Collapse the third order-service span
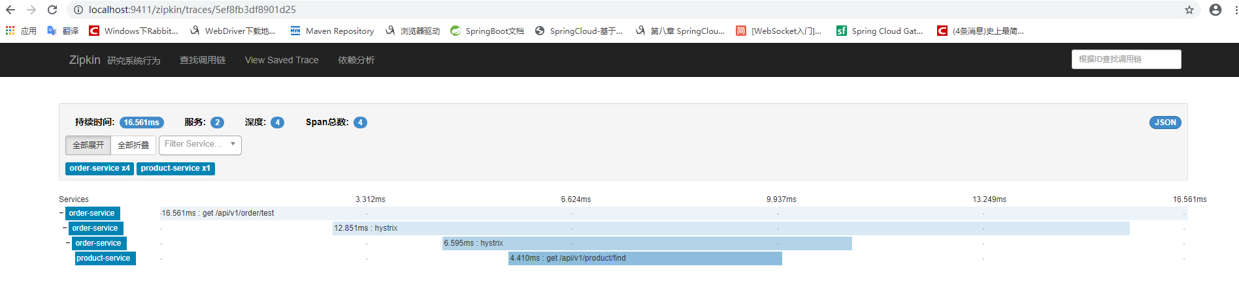The height and width of the screenshot is (292, 1239). (x=68, y=243)
